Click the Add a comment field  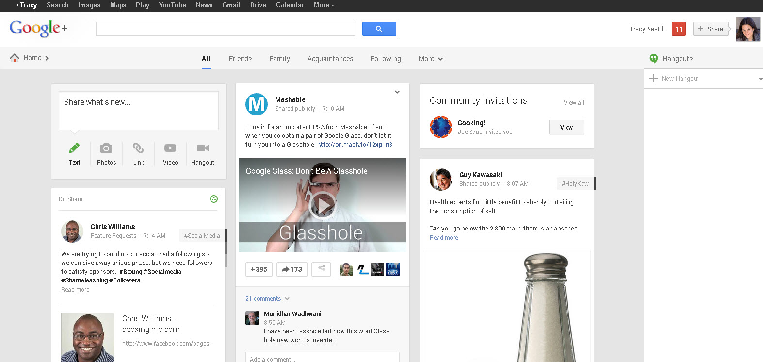point(323,357)
